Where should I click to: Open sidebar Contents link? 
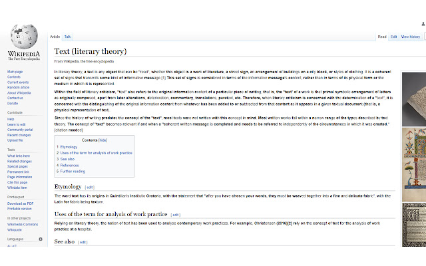click(14, 77)
